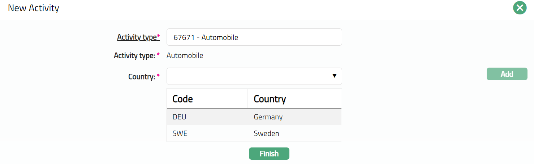
Task: Sort by the Code column header
Action: click(183, 99)
